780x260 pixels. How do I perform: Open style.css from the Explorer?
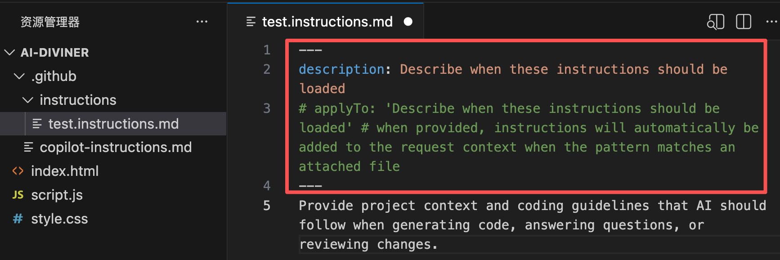tap(59, 219)
